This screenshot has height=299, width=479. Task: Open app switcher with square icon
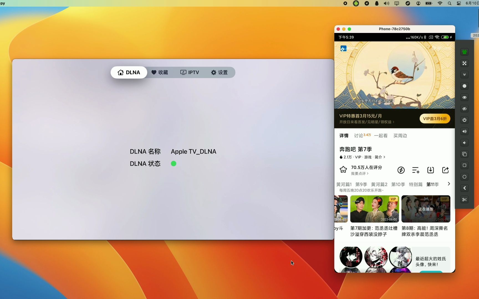pyautogui.click(x=464, y=165)
